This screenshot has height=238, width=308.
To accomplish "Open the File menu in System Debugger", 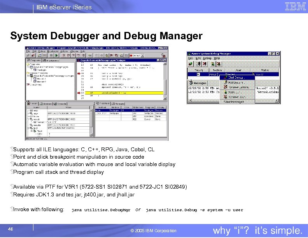I will click(28, 51).
